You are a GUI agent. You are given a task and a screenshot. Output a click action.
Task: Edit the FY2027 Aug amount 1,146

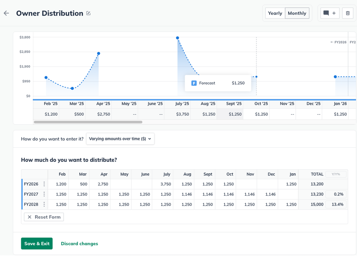(x=184, y=194)
